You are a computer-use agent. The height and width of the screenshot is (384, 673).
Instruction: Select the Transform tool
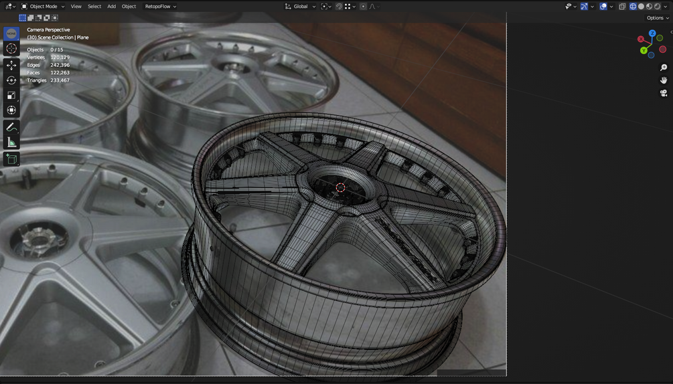coord(11,110)
